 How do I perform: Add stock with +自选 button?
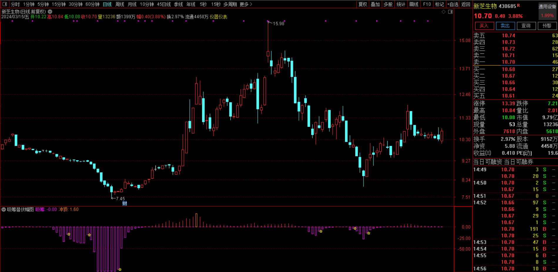[x=453, y=4]
